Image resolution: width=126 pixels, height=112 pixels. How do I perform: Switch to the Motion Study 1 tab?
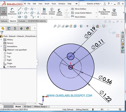coord(40,107)
